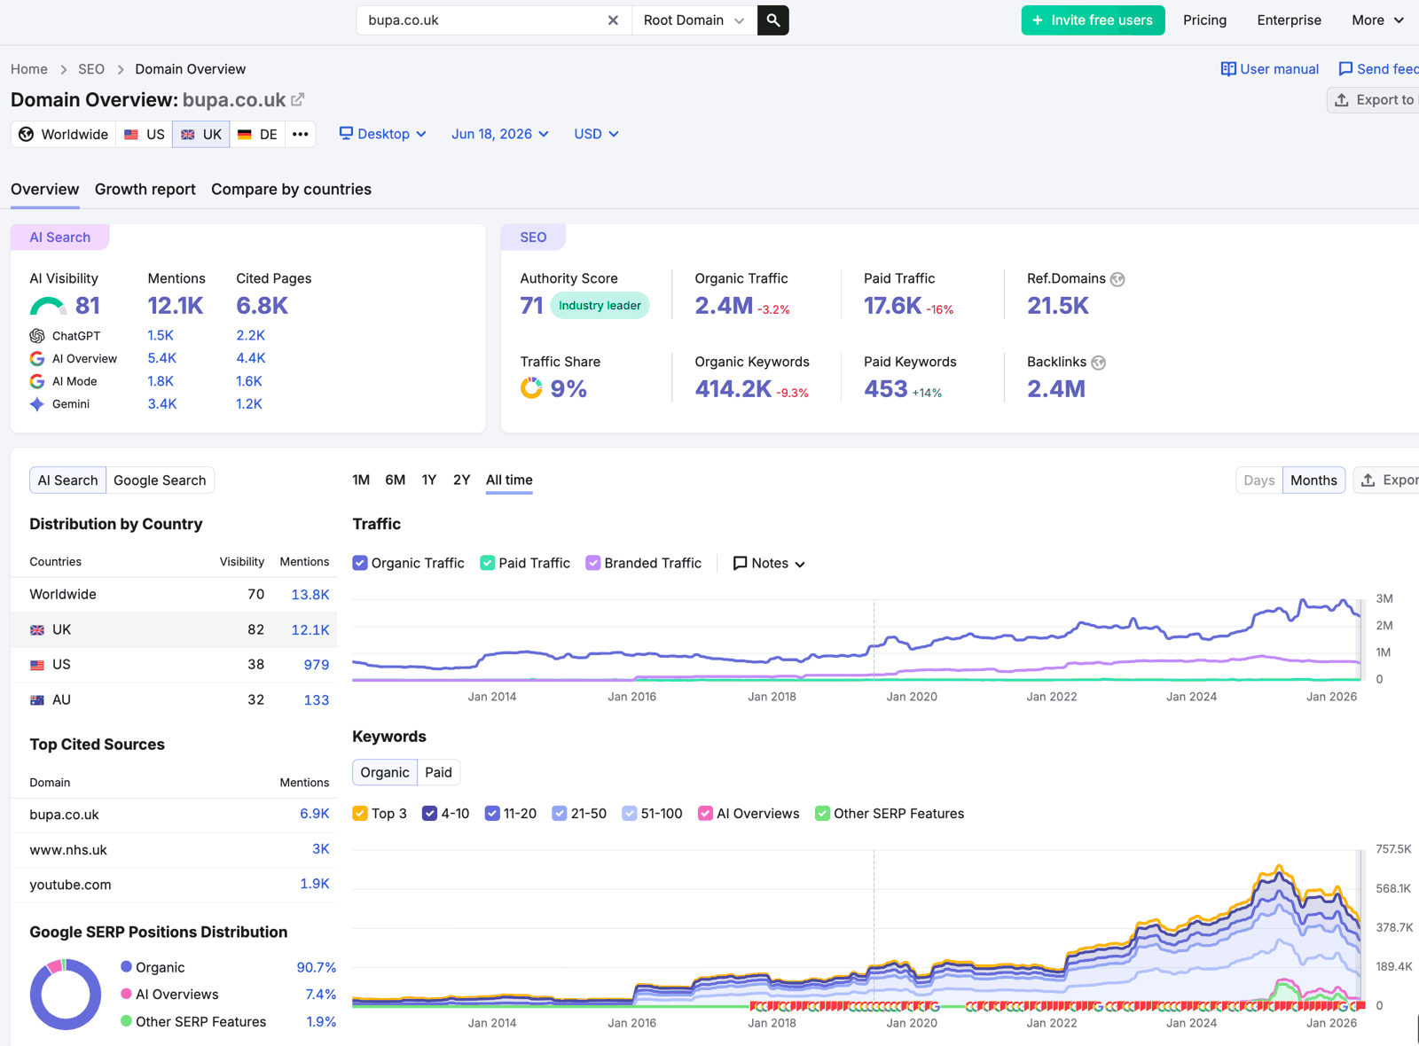This screenshot has width=1419, height=1046.
Task: Open the More menu in header
Action: (1377, 20)
